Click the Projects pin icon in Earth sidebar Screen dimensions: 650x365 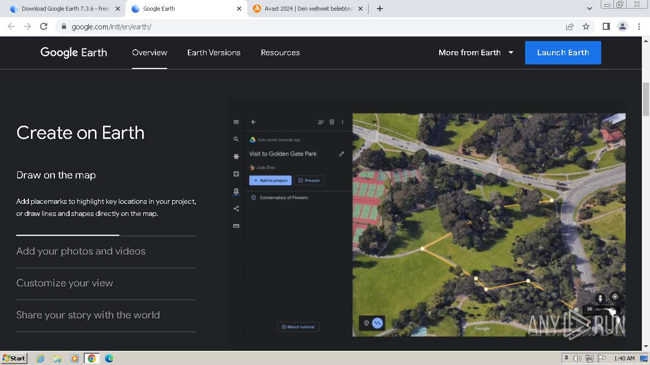[x=236, y=192]
